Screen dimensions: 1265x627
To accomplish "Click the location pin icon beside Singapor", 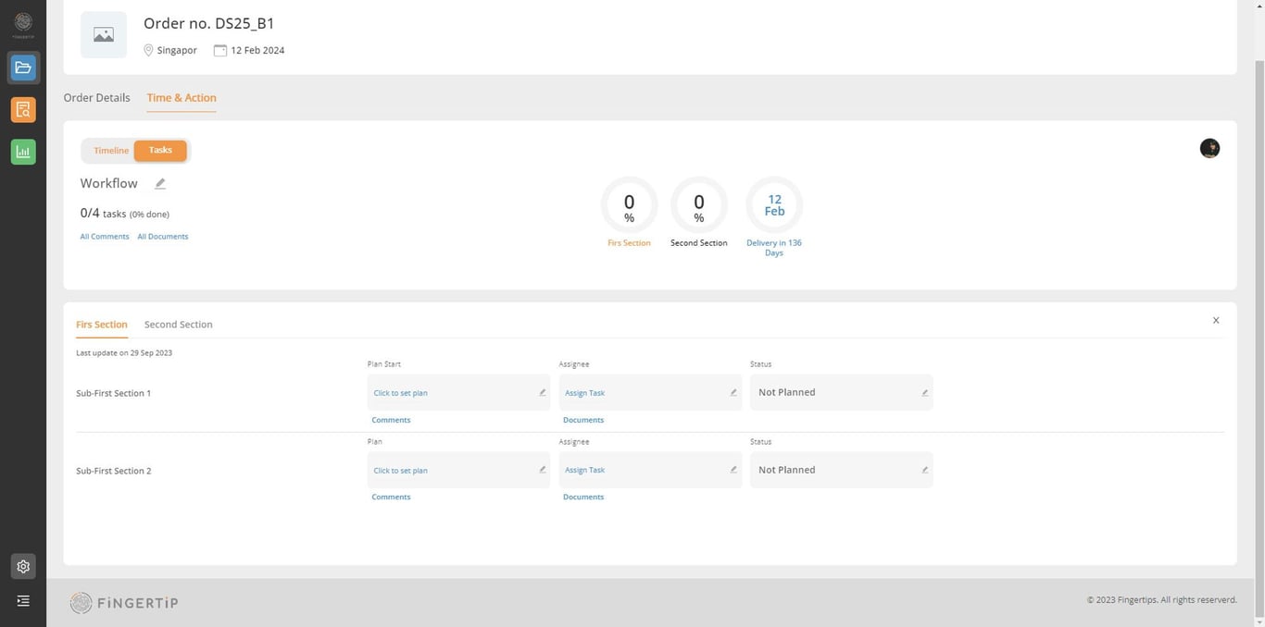I will (148, 50).
